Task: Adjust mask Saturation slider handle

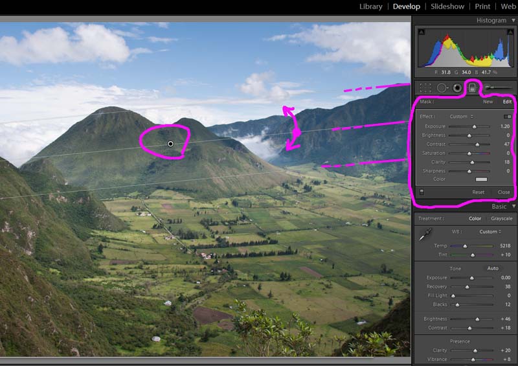Action: 469,154
